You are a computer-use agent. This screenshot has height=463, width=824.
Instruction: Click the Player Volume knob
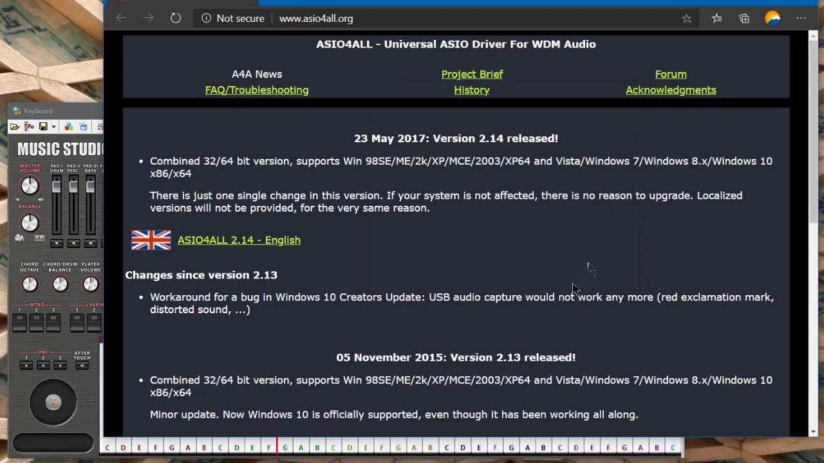tap(90, 284)
